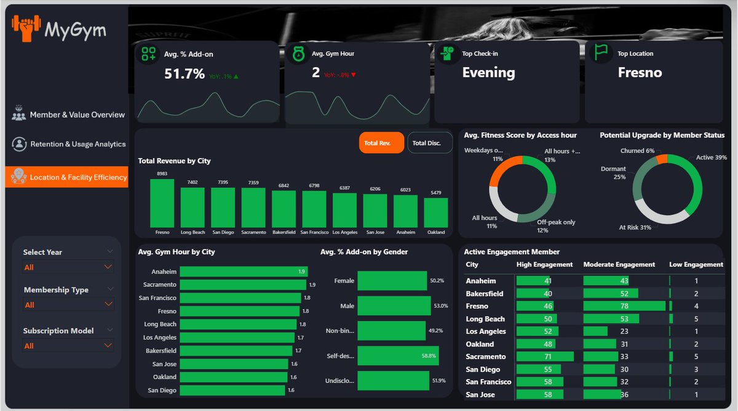
Task: Select the Sacramento revenue bar
Action: click(253, 208)
